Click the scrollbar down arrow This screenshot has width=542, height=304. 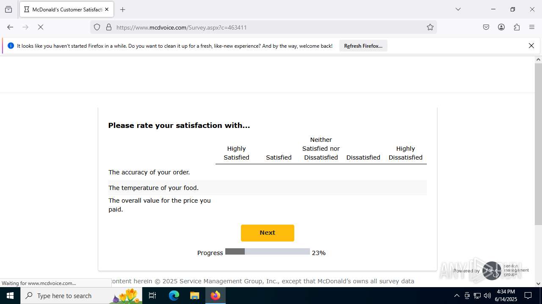coord(538,284)
